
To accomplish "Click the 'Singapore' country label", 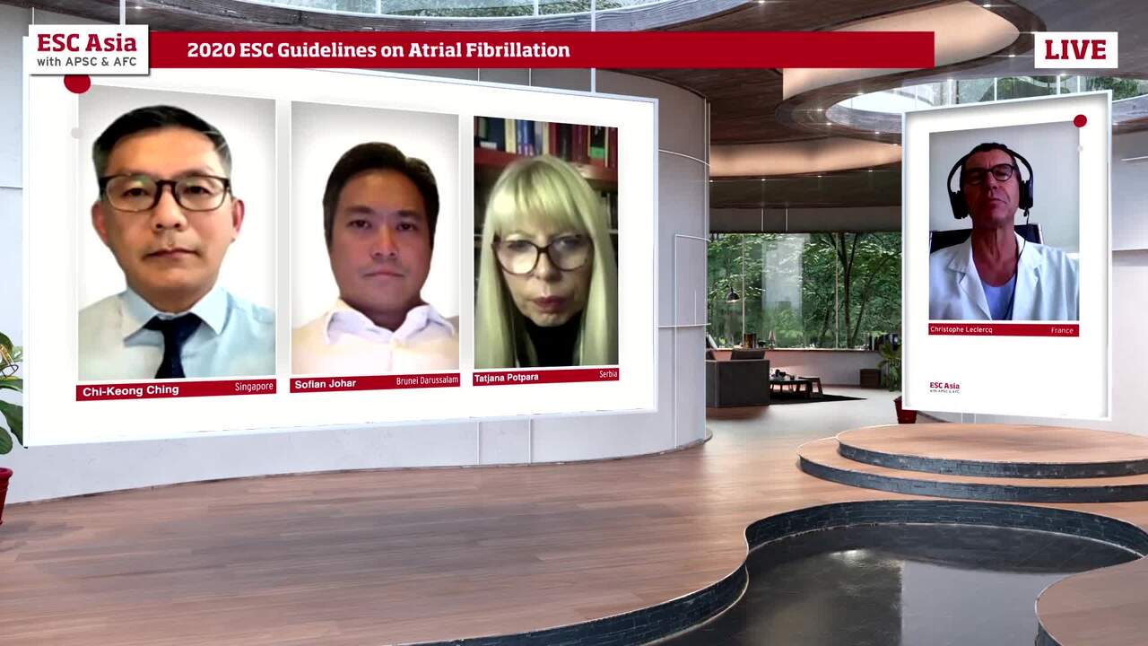I will (x=254, y=387).
